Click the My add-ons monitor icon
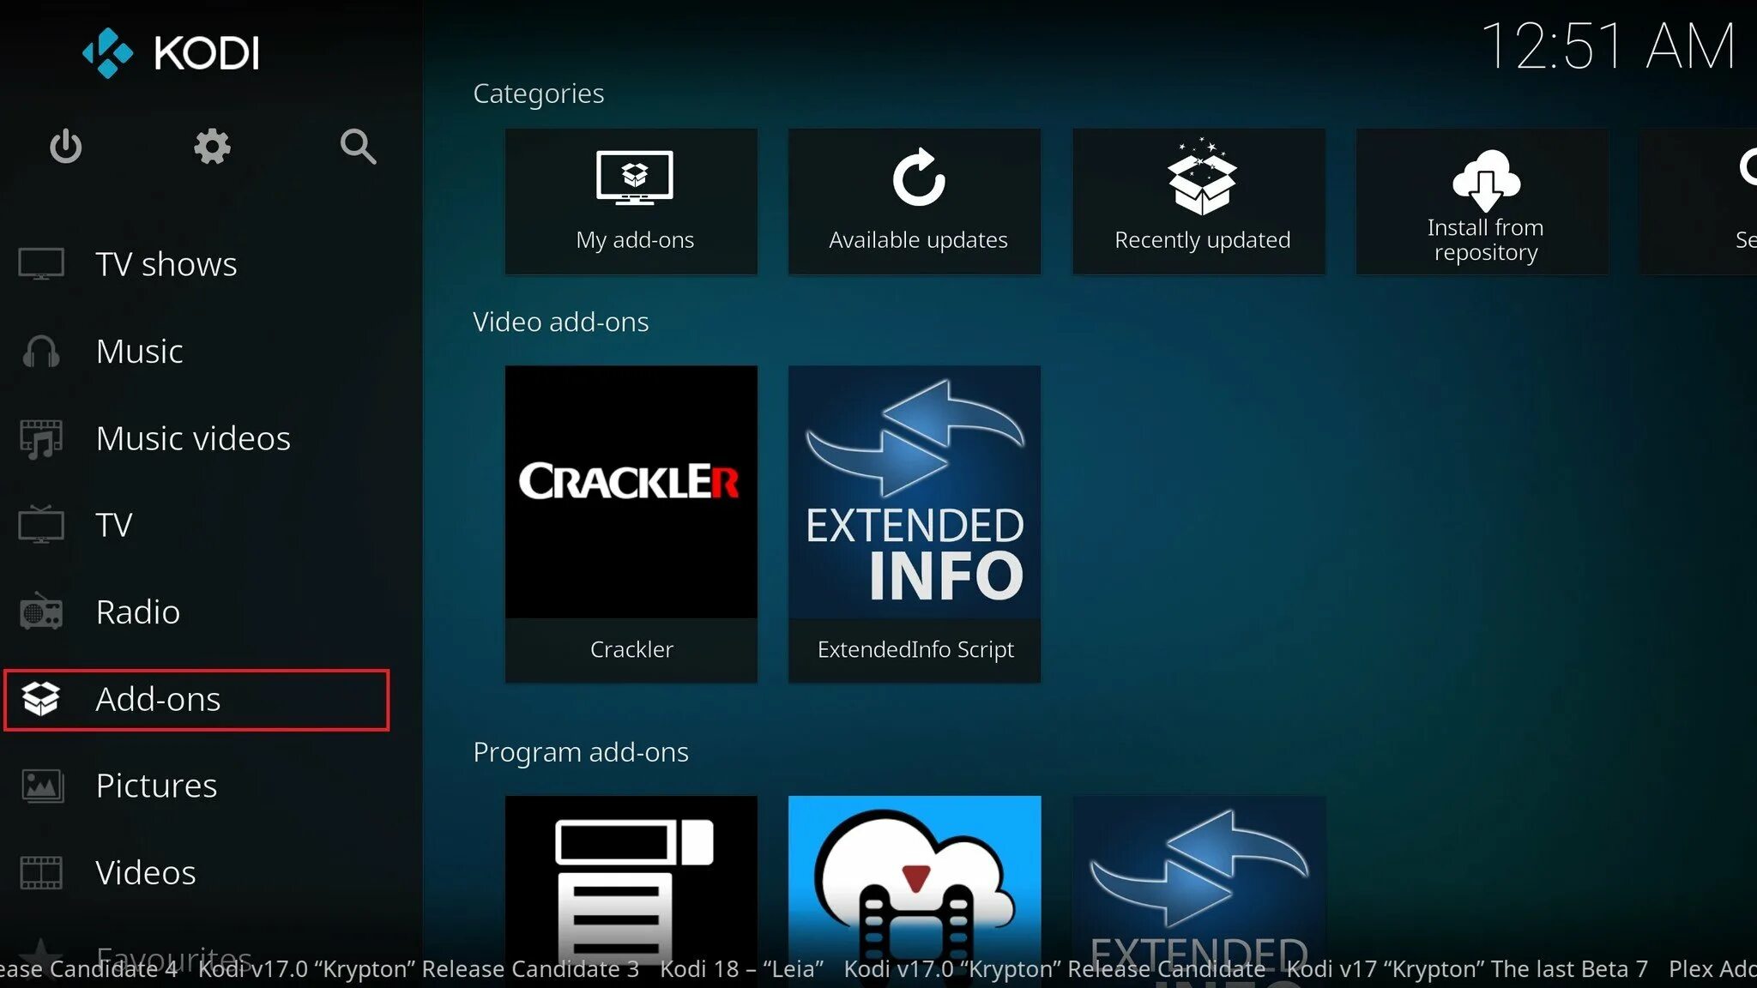 click(x=635, y=178)
